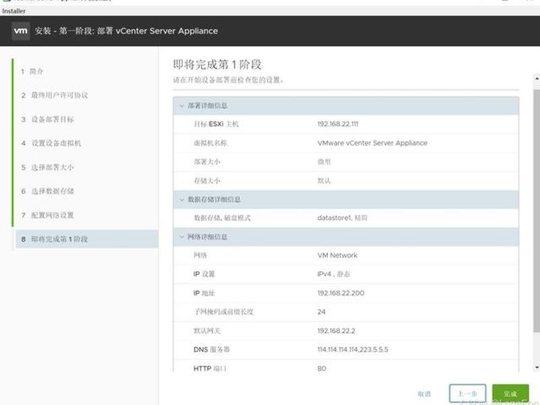This screenshot has height=405, width=540.
Task: Click the 虚拟机名称 label
Action: 211,143
